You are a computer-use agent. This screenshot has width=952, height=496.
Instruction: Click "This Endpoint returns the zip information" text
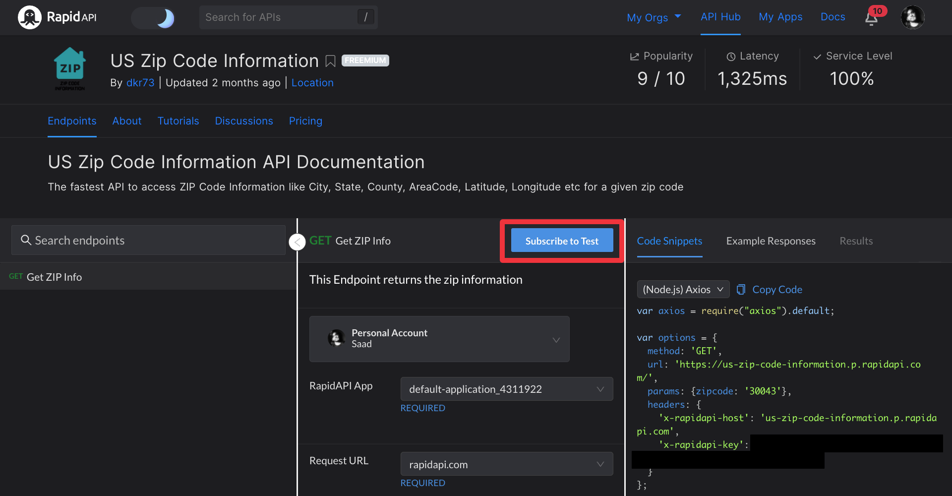416,280
